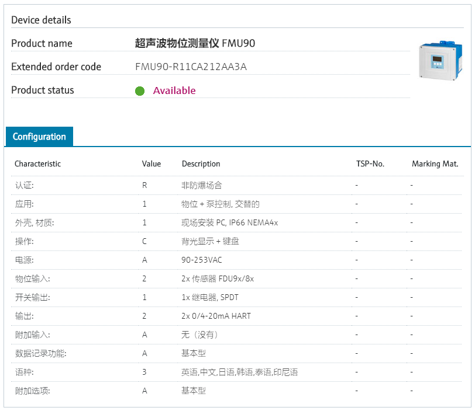Select the 数据记录功能 characteristic label
Image resolution: width=475 pixels, height=411 pixels.
(40, 354)
